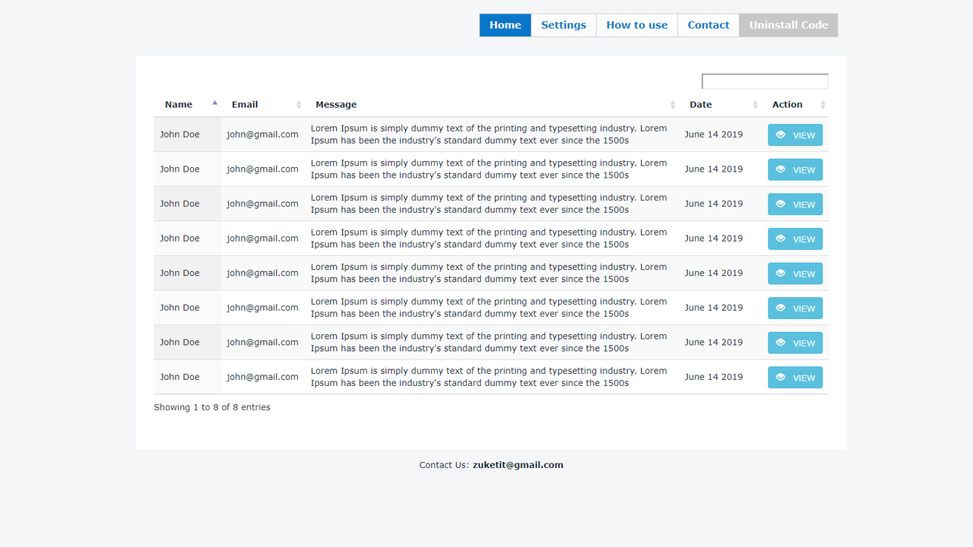Image resolution: width=973 pixels, height=547 pixels.
Task: Sort by Message using its sort arrows
Action: click(x=673, y=105)
